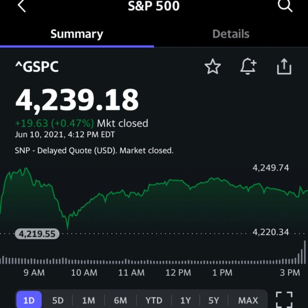Switch chart to 5Y range
Screen dimensions: 308x308
coord(214,300)
